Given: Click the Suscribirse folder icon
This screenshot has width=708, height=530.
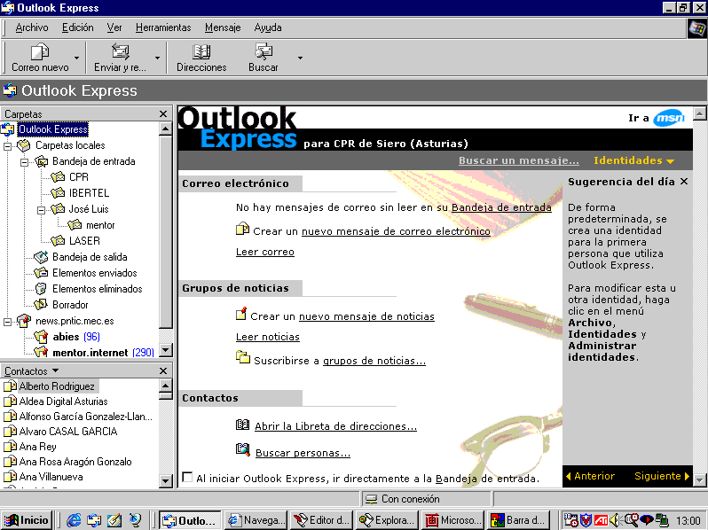Looking at the screenshot, I should click(242, 357).
